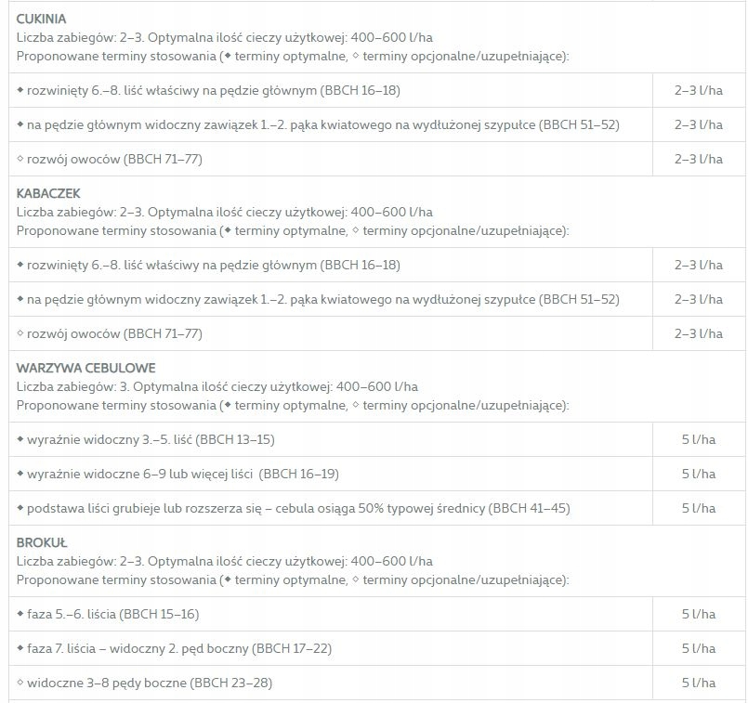Click the filled diamond before BBCH 15–16 row
This screenshot has height=703, width=748.
(20, 613)
